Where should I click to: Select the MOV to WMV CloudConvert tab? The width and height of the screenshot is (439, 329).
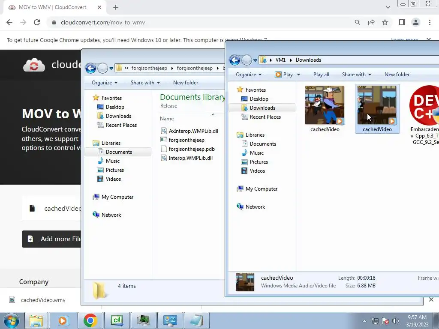pyautogui.click(x=52, y=7)
